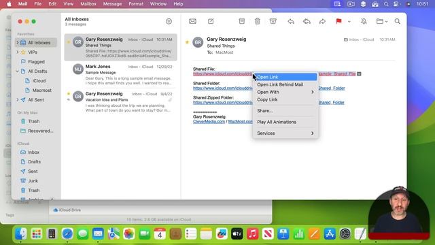435x245 pixels.
Task: Open Launchpad from the Dock
Action: (36, 234)
